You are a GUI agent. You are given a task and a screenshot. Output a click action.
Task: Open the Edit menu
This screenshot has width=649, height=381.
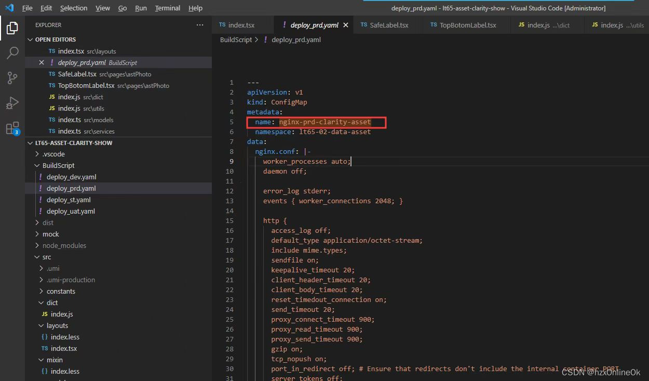(x=46, y=8)
